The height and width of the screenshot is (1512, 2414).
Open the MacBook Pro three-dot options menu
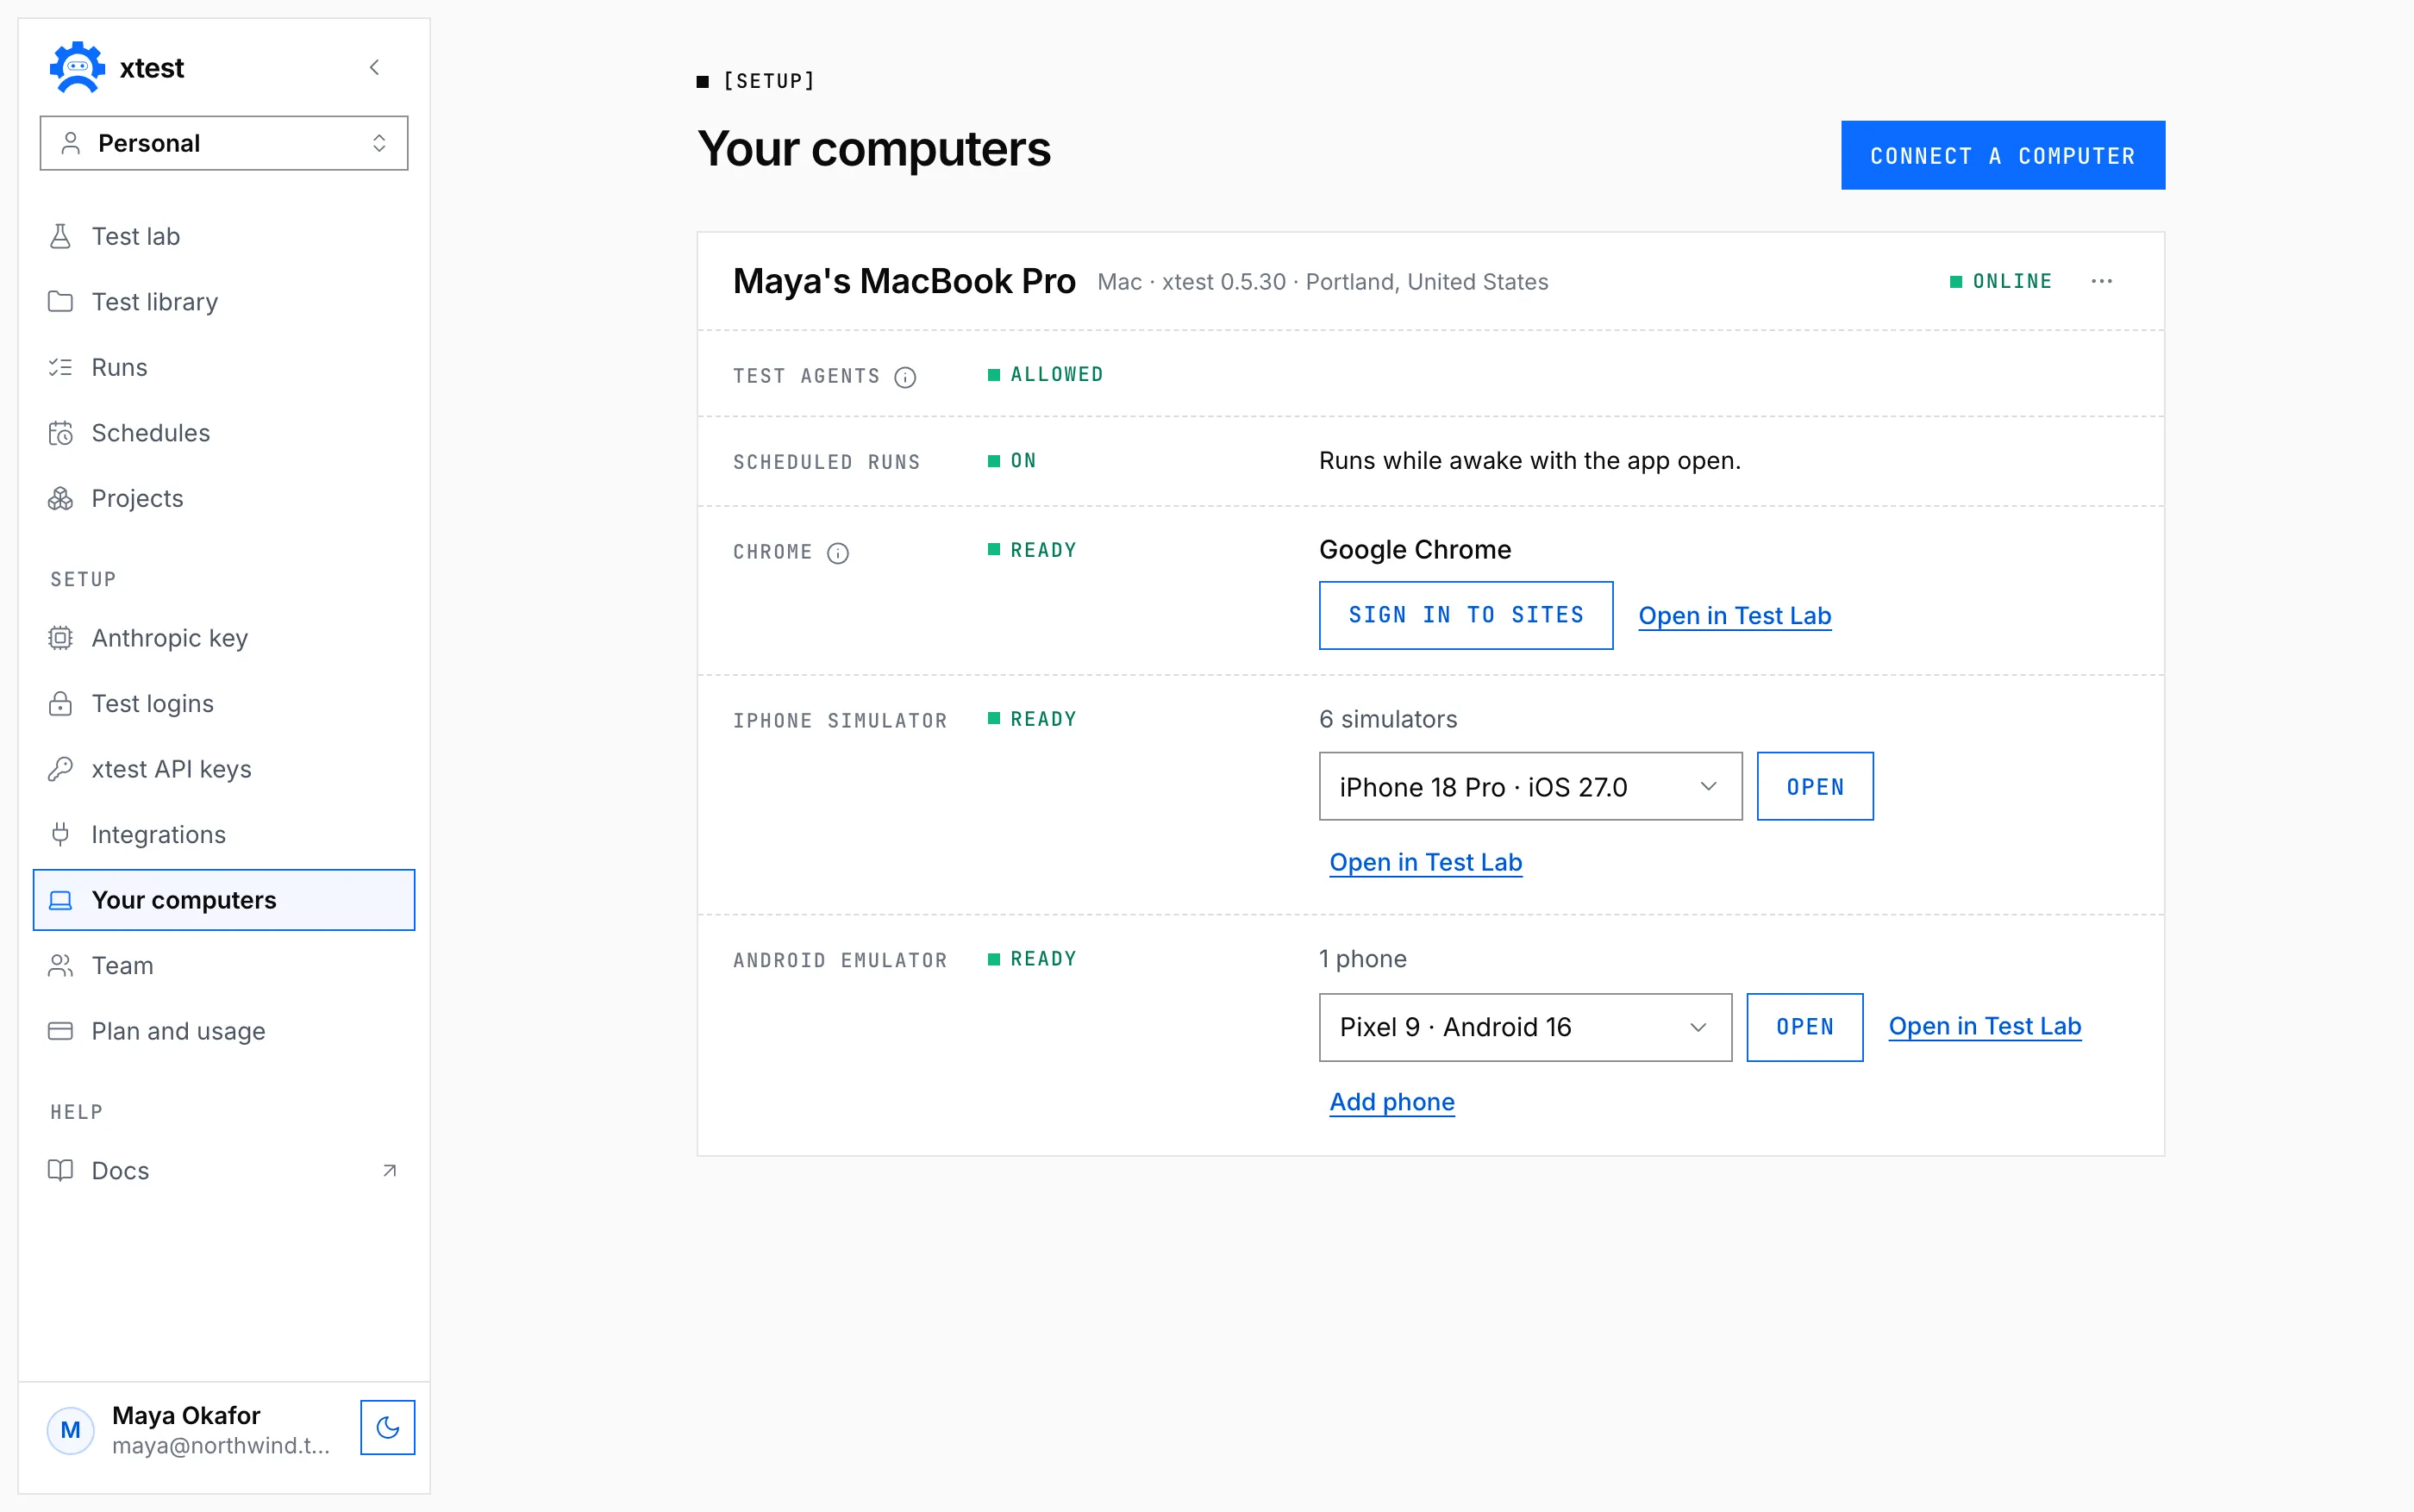click(2102, 281)
